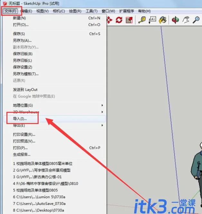This screenshot has height=214, width=202.
Task: Select the Zoom magnifier tool
Action: (x=196, y=20)
